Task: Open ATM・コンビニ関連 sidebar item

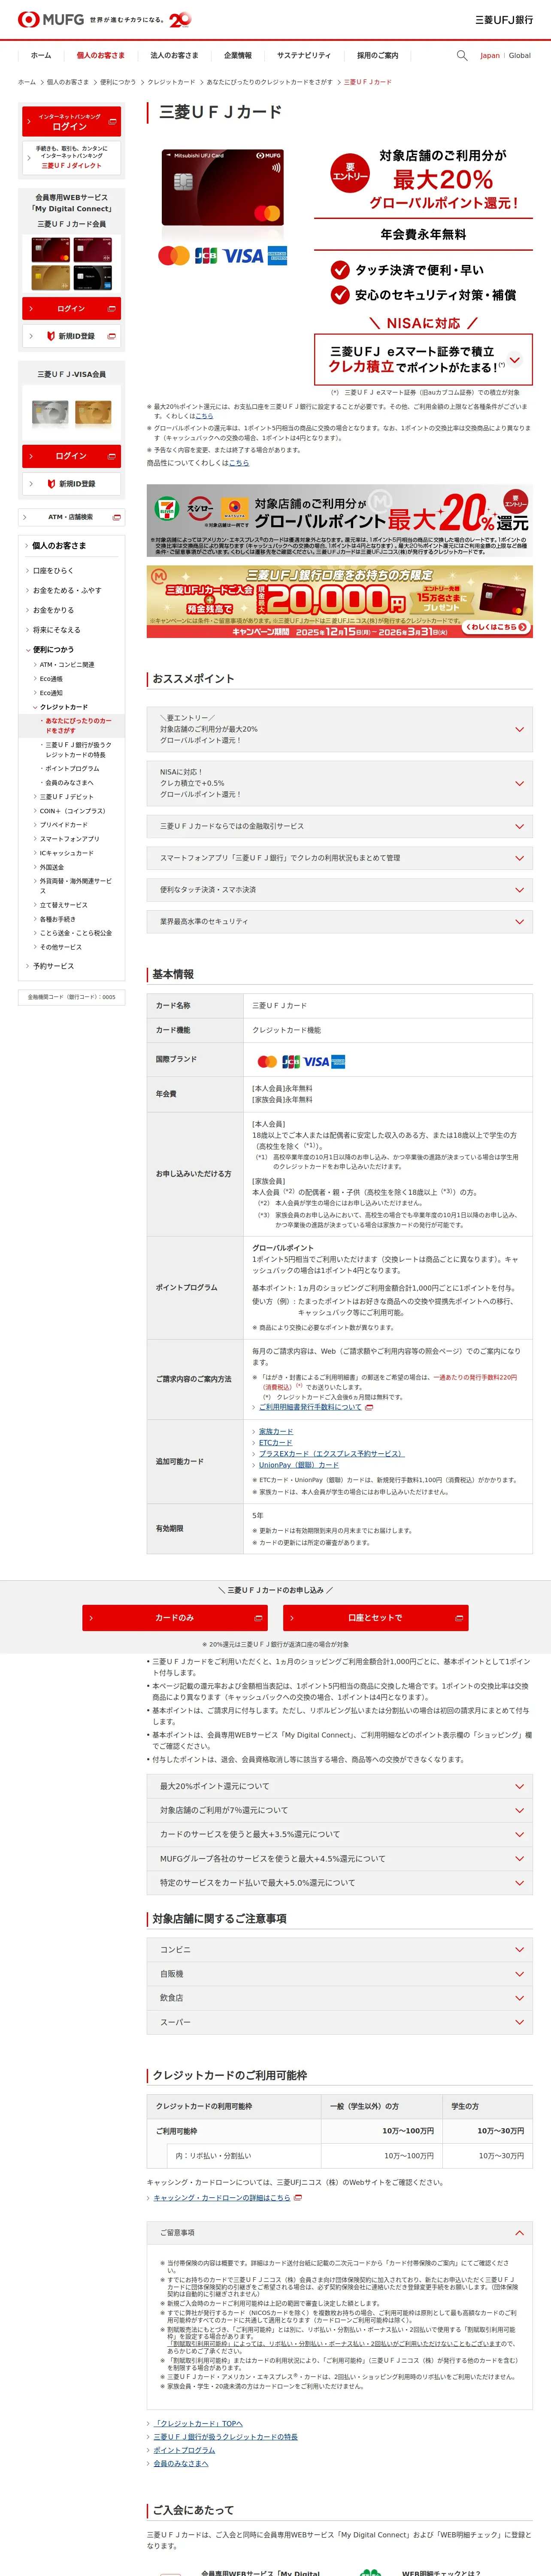Action: pyautogui.click(x=68, y=665)
